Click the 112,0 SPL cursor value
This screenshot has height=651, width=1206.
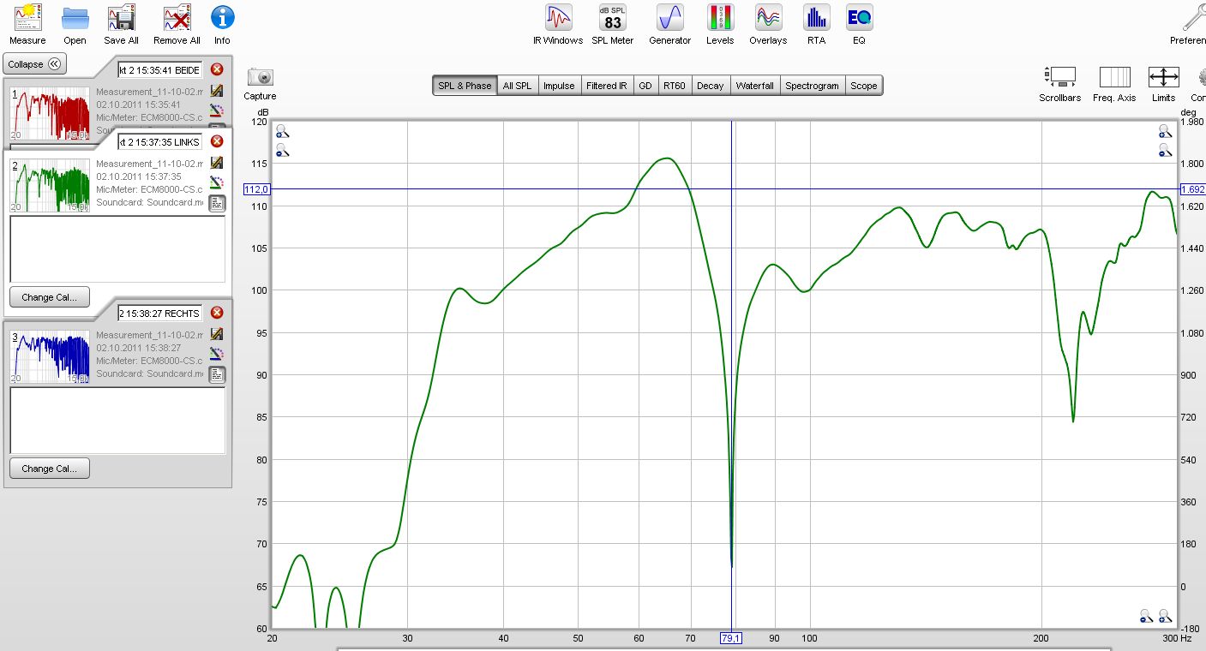pos(257,189)
